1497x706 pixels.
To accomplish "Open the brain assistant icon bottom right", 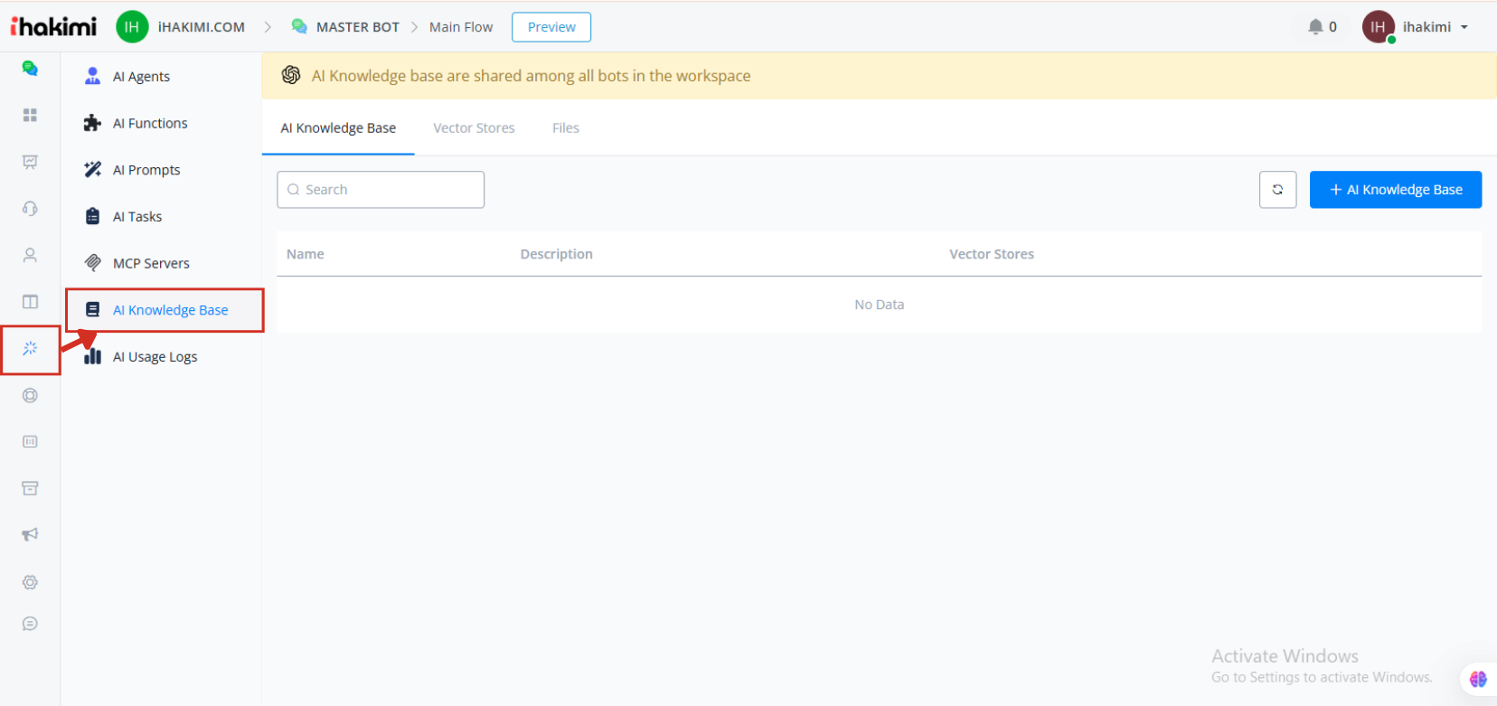I will pyautogui.click(x=1478, y=678).
